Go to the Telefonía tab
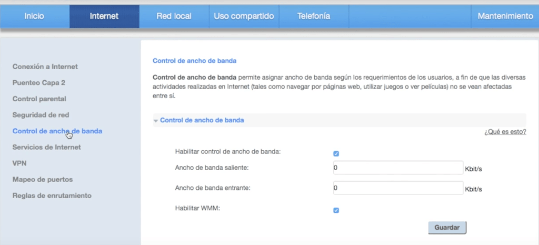This screenshot has width=539, height=245. click(313, 16)
